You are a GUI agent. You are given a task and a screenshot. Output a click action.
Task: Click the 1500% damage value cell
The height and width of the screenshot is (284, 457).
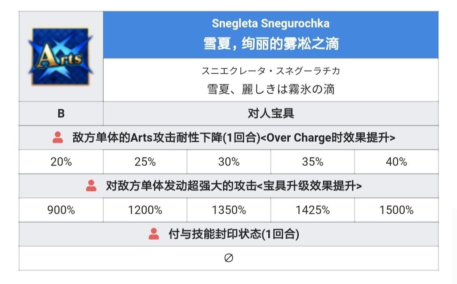coord(396,210)
